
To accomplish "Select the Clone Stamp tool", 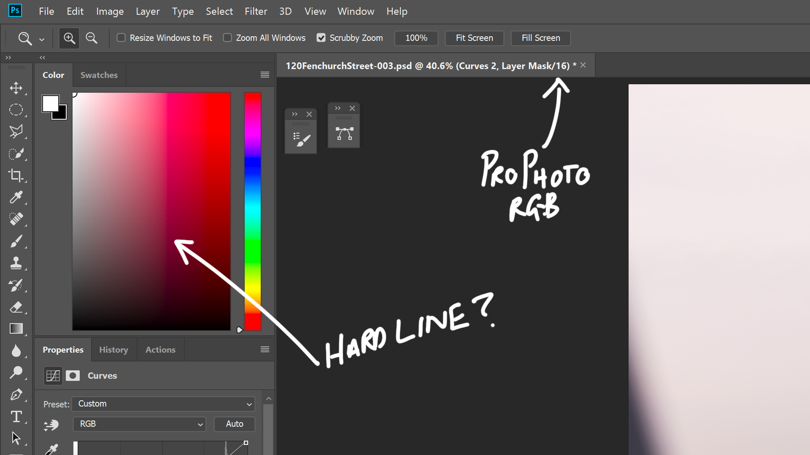I will coord(16,263).
